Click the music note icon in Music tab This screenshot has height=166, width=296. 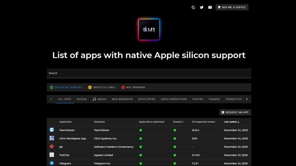click(x=94, y=99)
